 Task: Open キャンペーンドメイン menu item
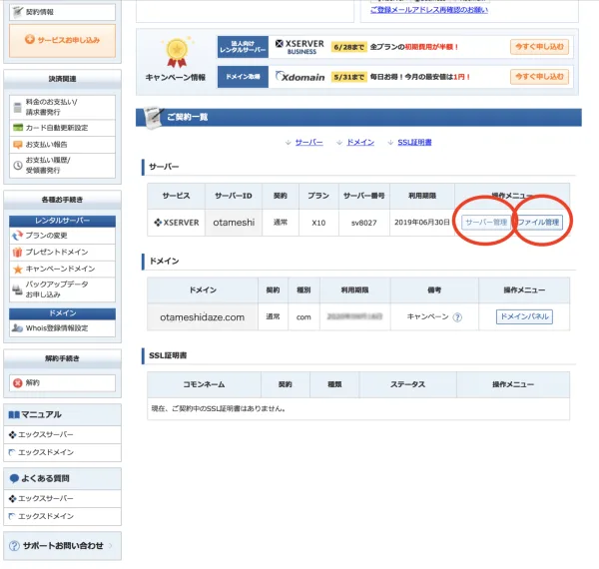(62, 269)
